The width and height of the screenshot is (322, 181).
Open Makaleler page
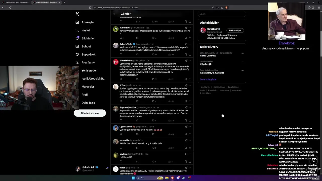tap(88, 87)
